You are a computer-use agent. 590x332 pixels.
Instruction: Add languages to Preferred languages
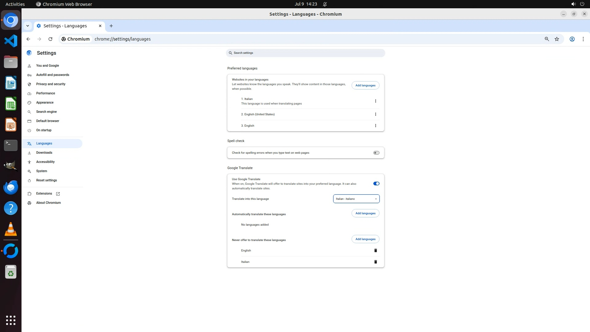point(365,85)
